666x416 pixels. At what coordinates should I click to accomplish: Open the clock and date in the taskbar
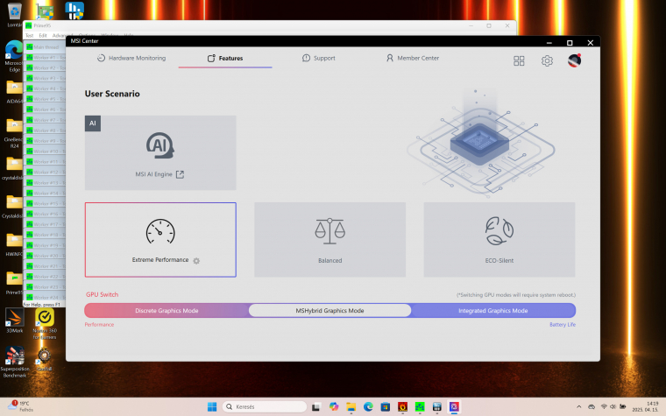(645, 406)
